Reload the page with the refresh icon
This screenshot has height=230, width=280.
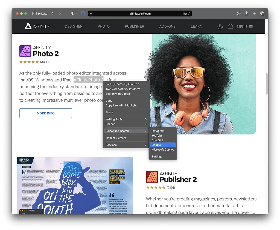(x=189, y=14)
